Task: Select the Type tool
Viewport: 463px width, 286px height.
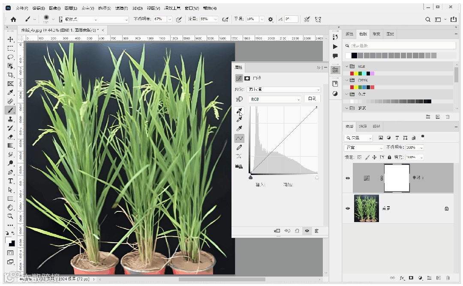Action: [x=10, y=181]
